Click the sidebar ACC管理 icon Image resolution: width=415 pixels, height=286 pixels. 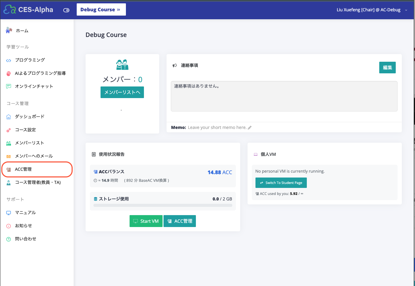pyautogui.click(x=9, y=170)
